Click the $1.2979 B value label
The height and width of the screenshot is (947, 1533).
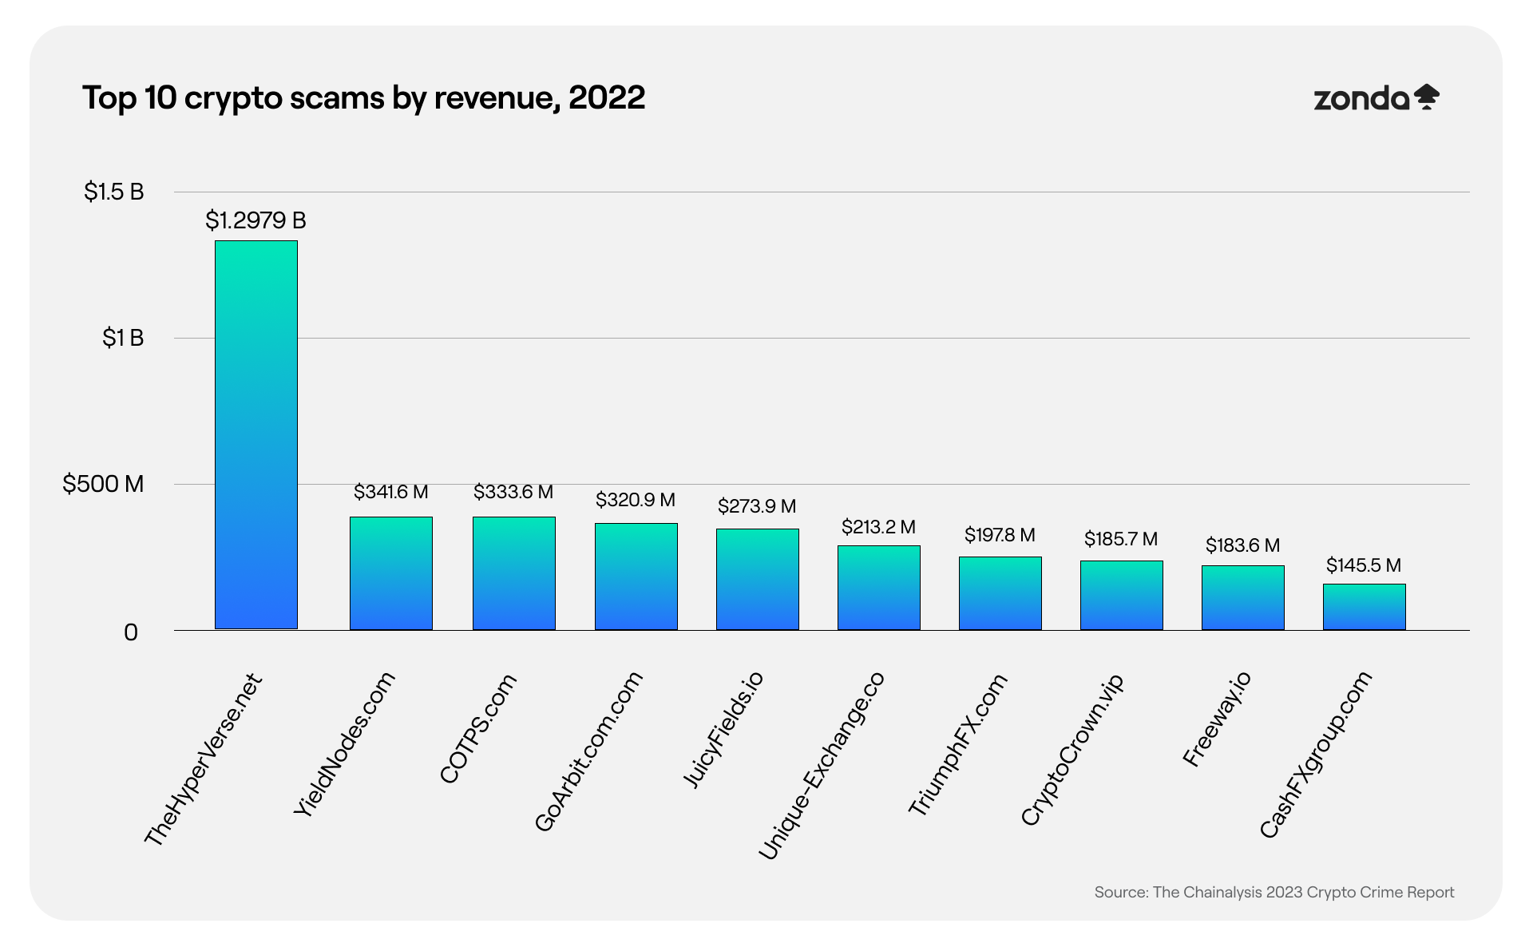click(x=255, y=220)
